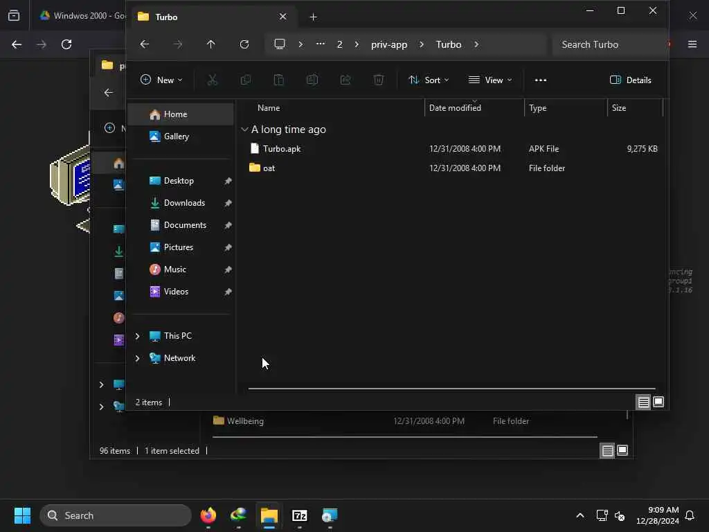
Task: Launch Firefox from the taskbar
Action: click(x=208, y=515)
